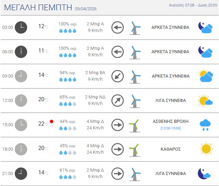Click the moon and cloud icon at 21:00
219x186 pixels.
click(x=205, y=173)
